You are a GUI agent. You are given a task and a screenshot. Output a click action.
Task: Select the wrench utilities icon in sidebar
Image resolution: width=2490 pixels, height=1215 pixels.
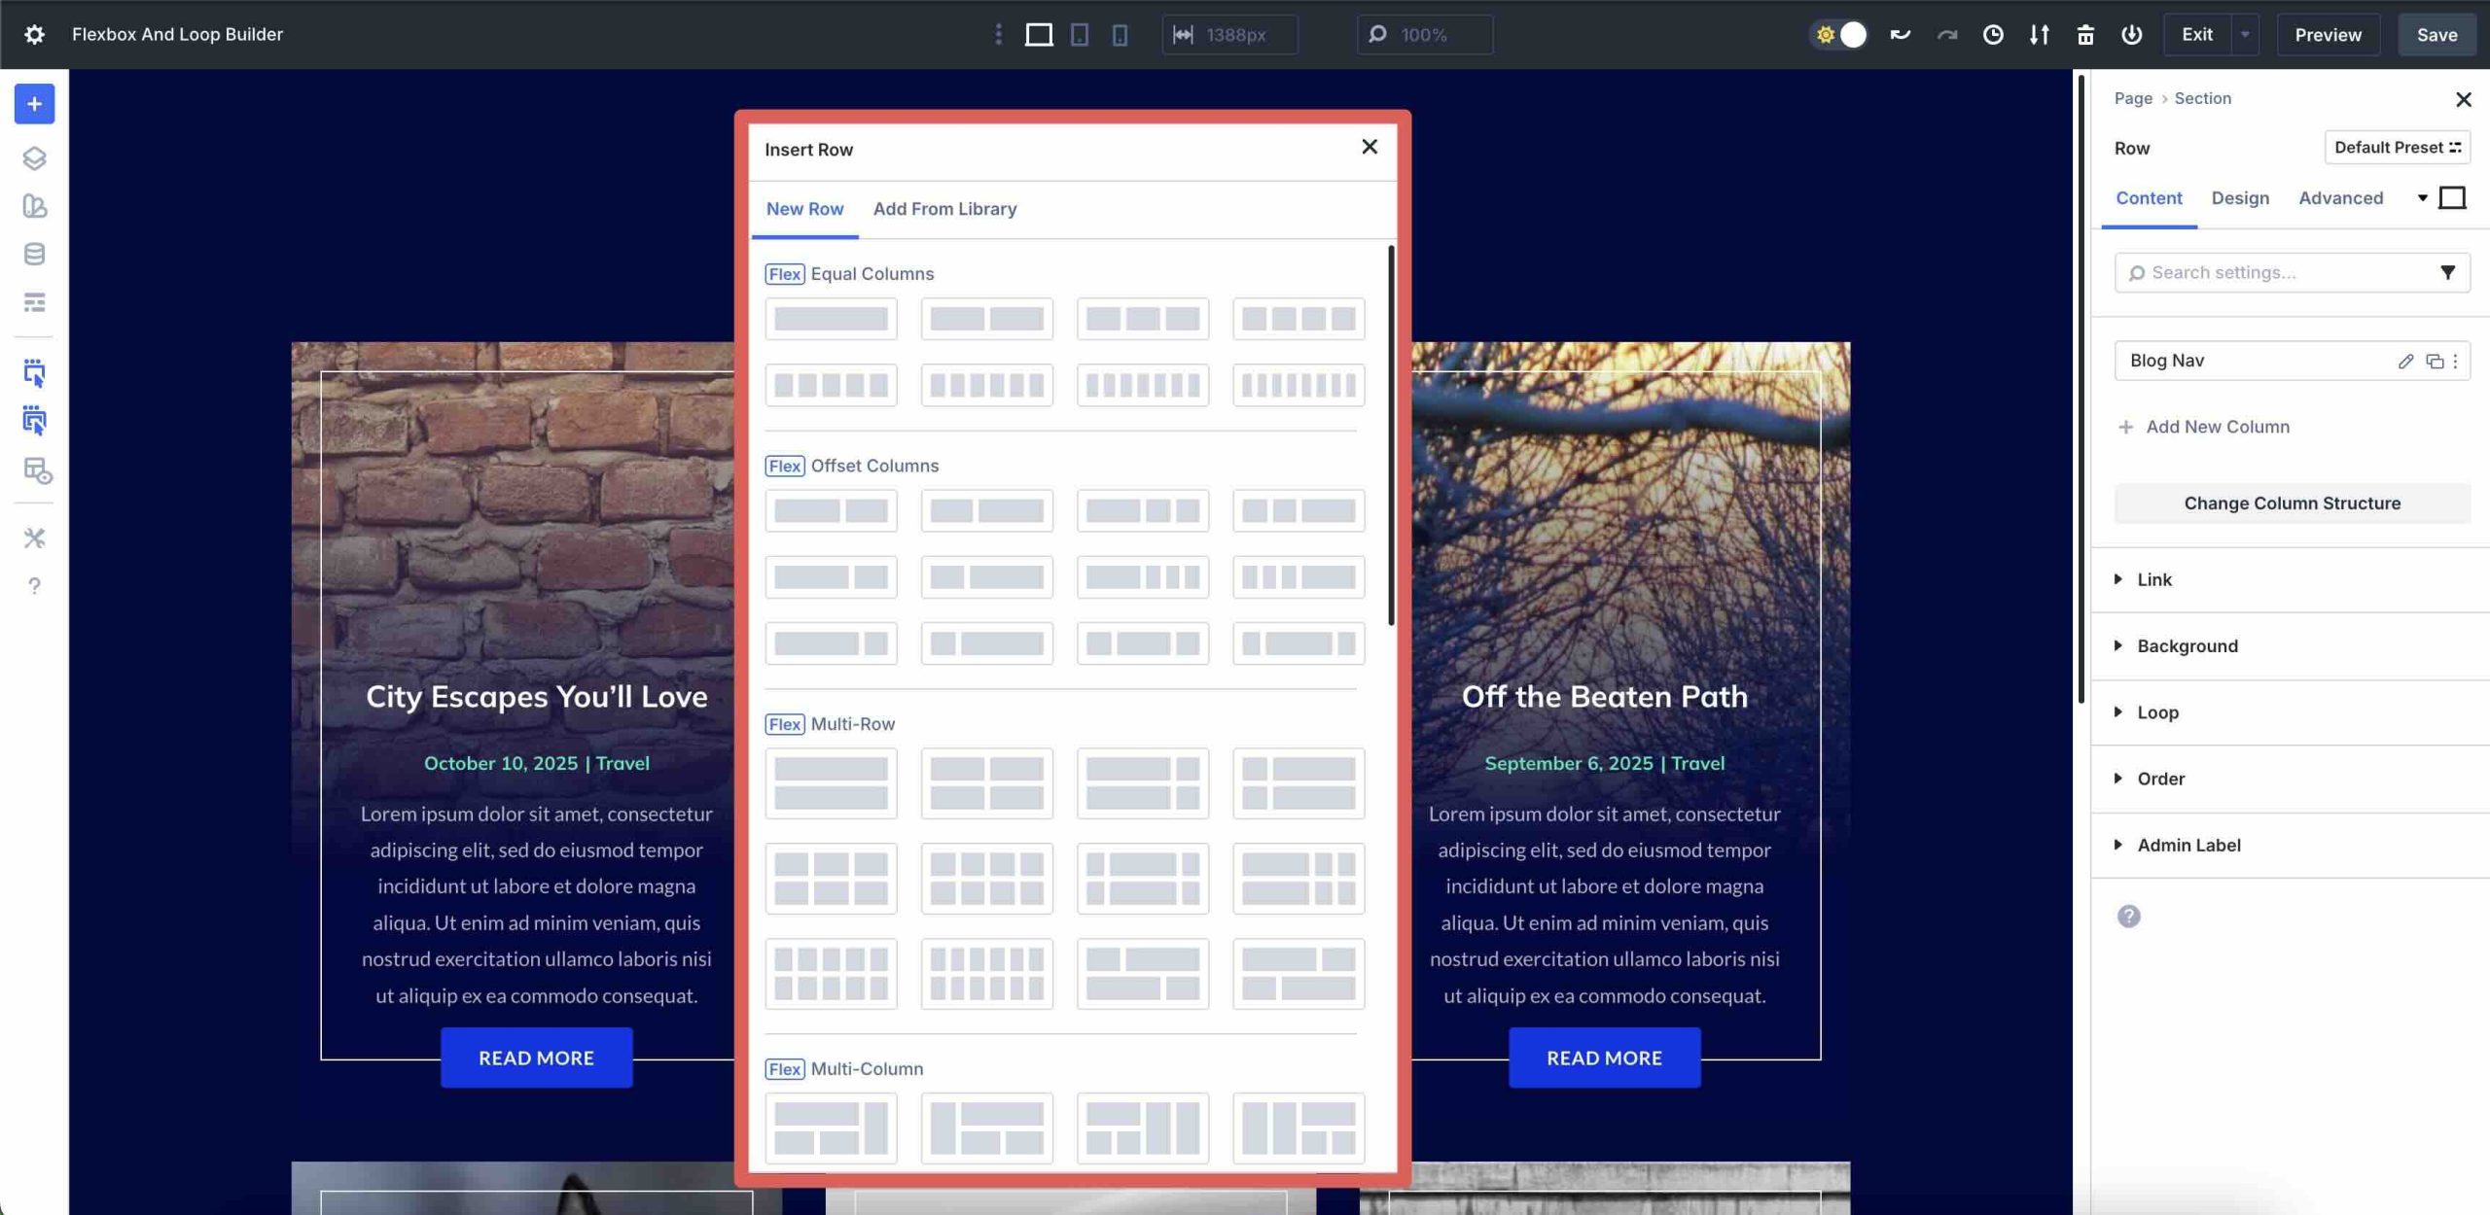[34, 538]
